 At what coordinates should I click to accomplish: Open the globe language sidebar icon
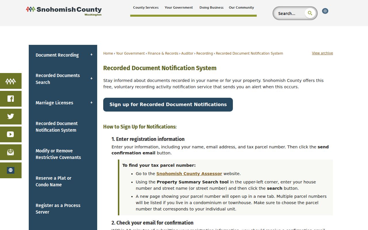[x=11, y=170]
